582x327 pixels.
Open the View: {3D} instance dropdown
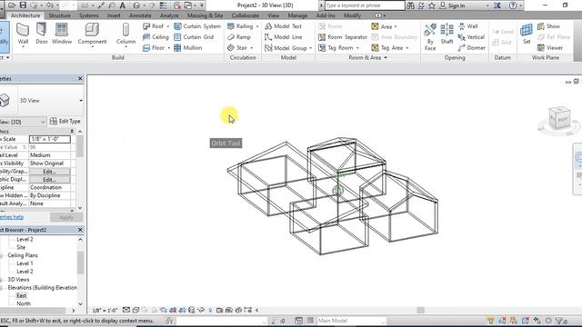coord(43,122)
